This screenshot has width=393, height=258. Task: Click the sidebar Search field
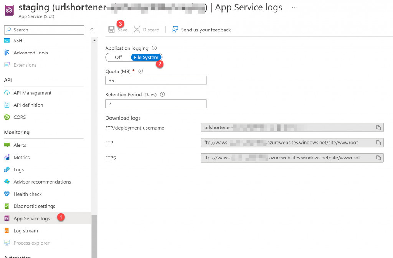click(x=44, y=30)
